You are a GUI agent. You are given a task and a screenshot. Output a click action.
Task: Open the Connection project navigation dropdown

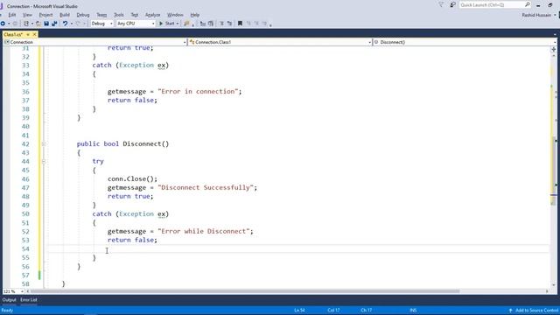[x=185, y=42]
